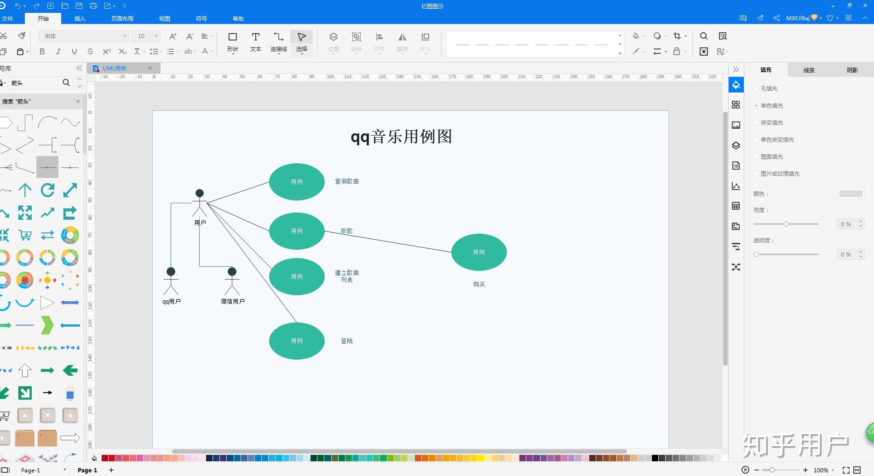Select the 单色填充 (solid fill) option

pos(769,105)
